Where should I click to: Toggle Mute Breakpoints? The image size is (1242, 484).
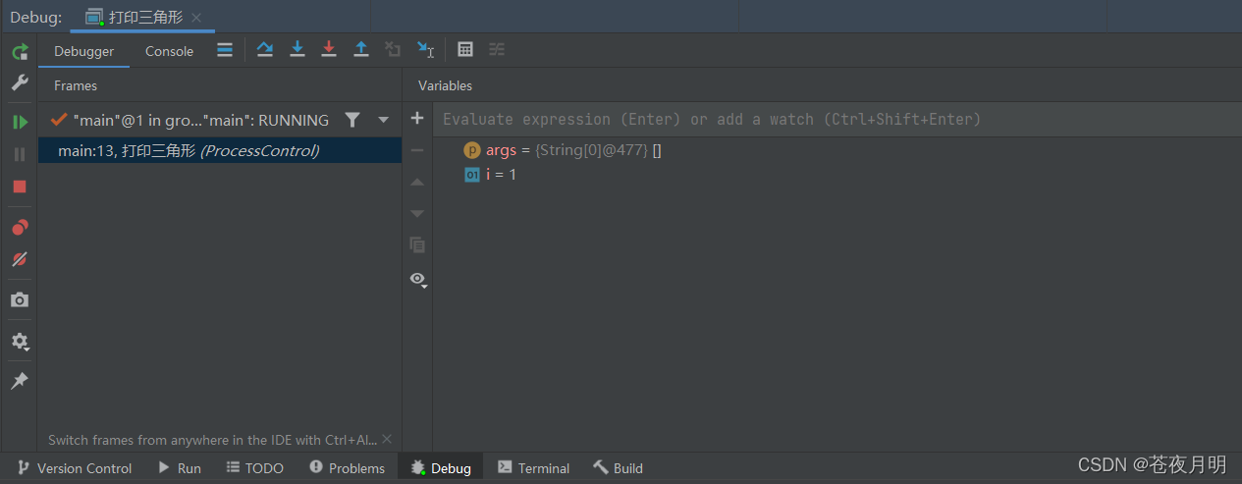[20, 259]
